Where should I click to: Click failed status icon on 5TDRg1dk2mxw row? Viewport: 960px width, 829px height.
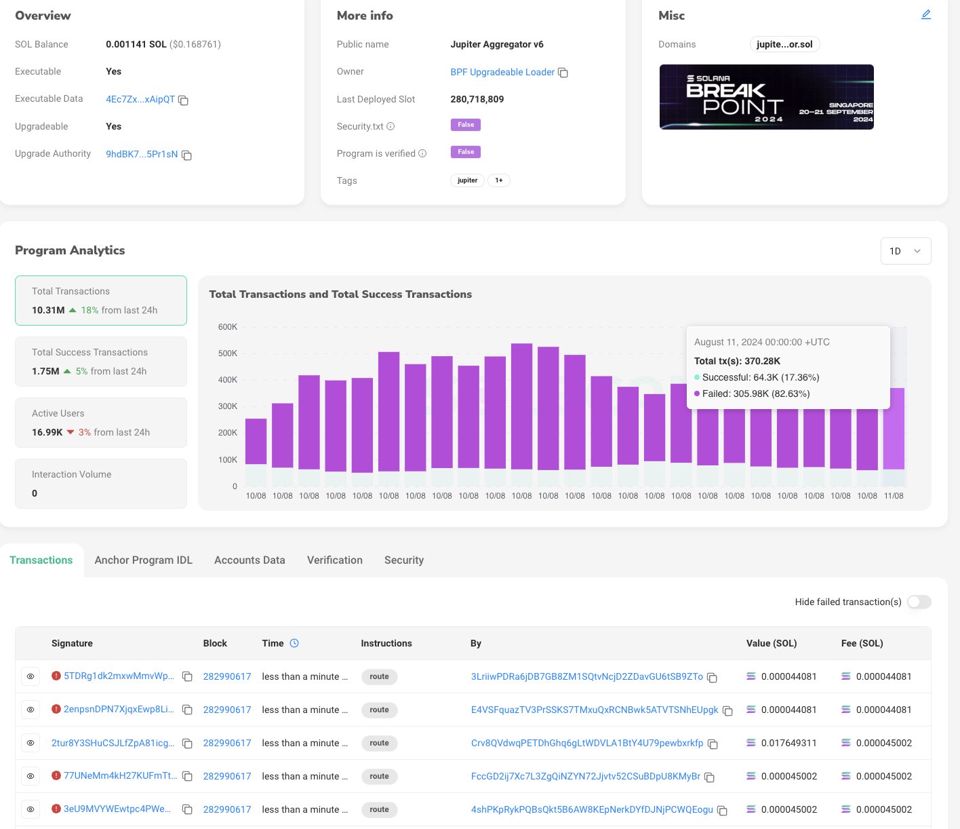point(56,676)
